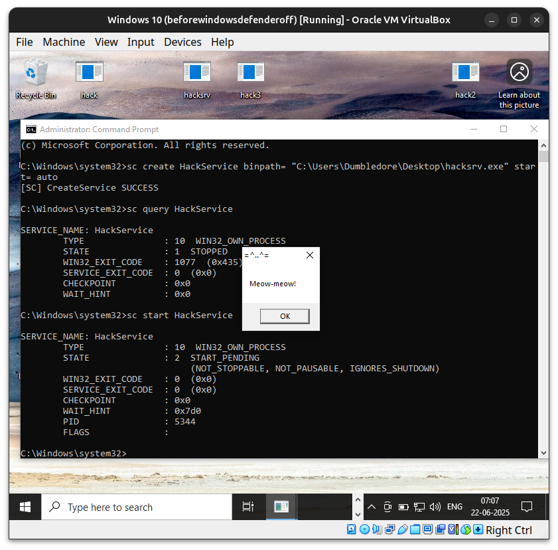
Task: Click the VirtualBox display status icon
Action: tap(428, 529)
